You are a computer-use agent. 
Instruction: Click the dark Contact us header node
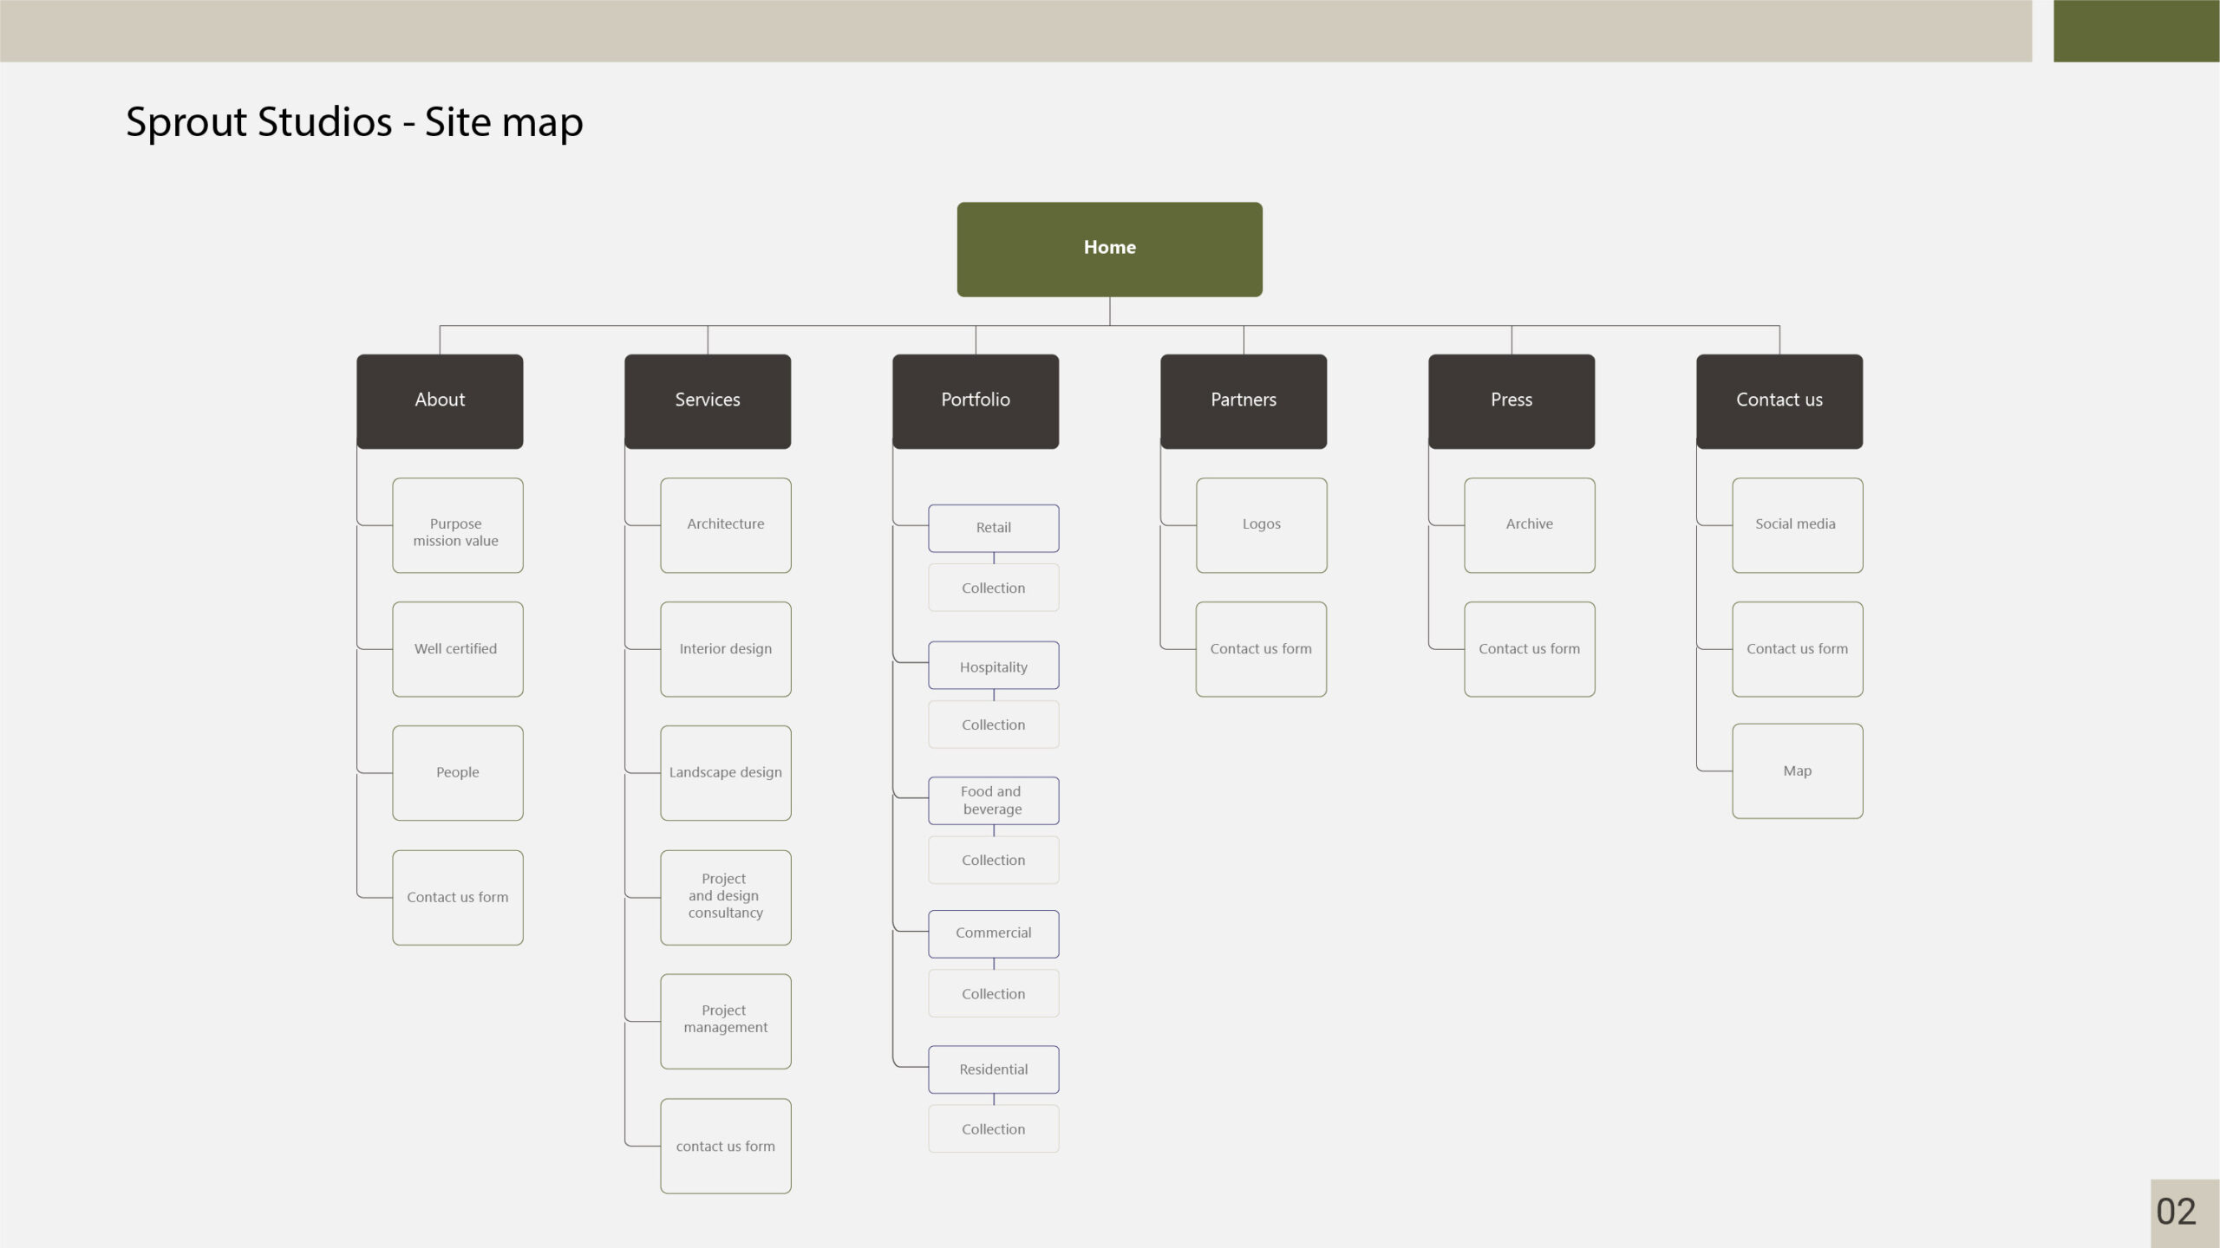[1779, 400]
